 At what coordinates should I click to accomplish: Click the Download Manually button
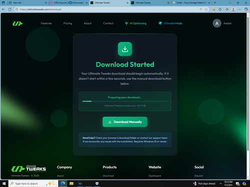pos(125,122)
